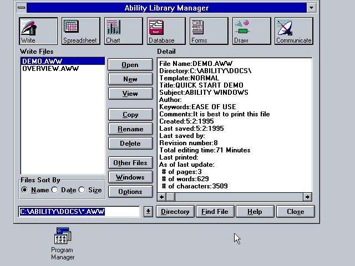Open the Forms module
355x266 pixels.
coord(209,31)
